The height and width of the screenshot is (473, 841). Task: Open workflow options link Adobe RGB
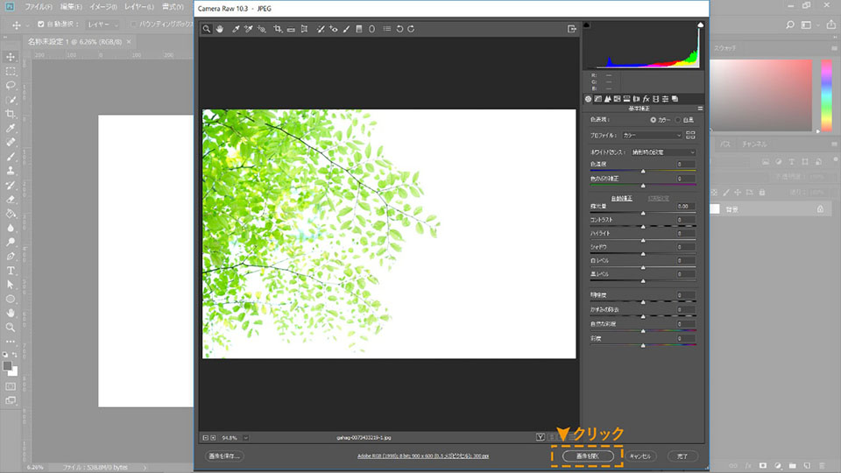[423, 455]
